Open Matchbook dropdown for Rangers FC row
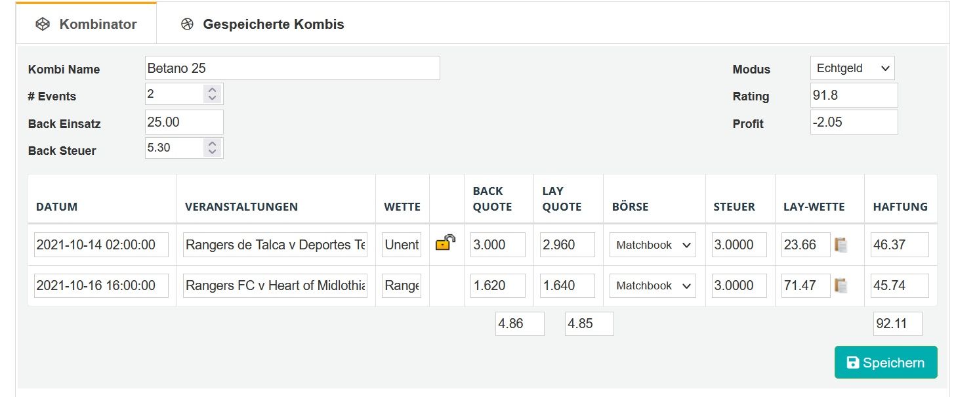 point(653,285)
